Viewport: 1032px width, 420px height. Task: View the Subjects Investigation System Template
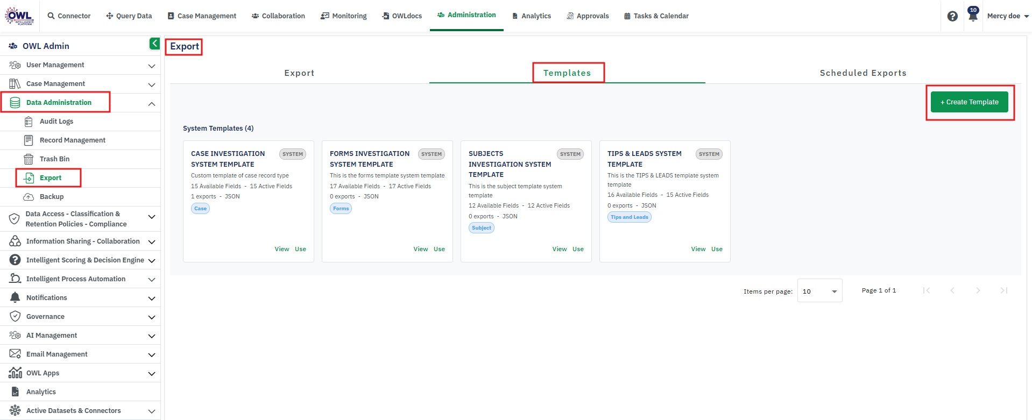point(560,249)
